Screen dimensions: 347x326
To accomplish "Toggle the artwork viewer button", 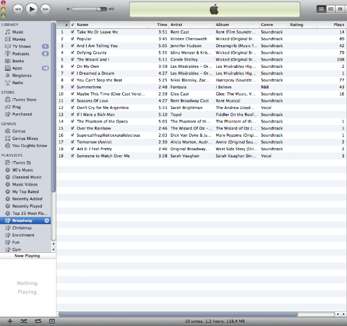I will (52, 321).
